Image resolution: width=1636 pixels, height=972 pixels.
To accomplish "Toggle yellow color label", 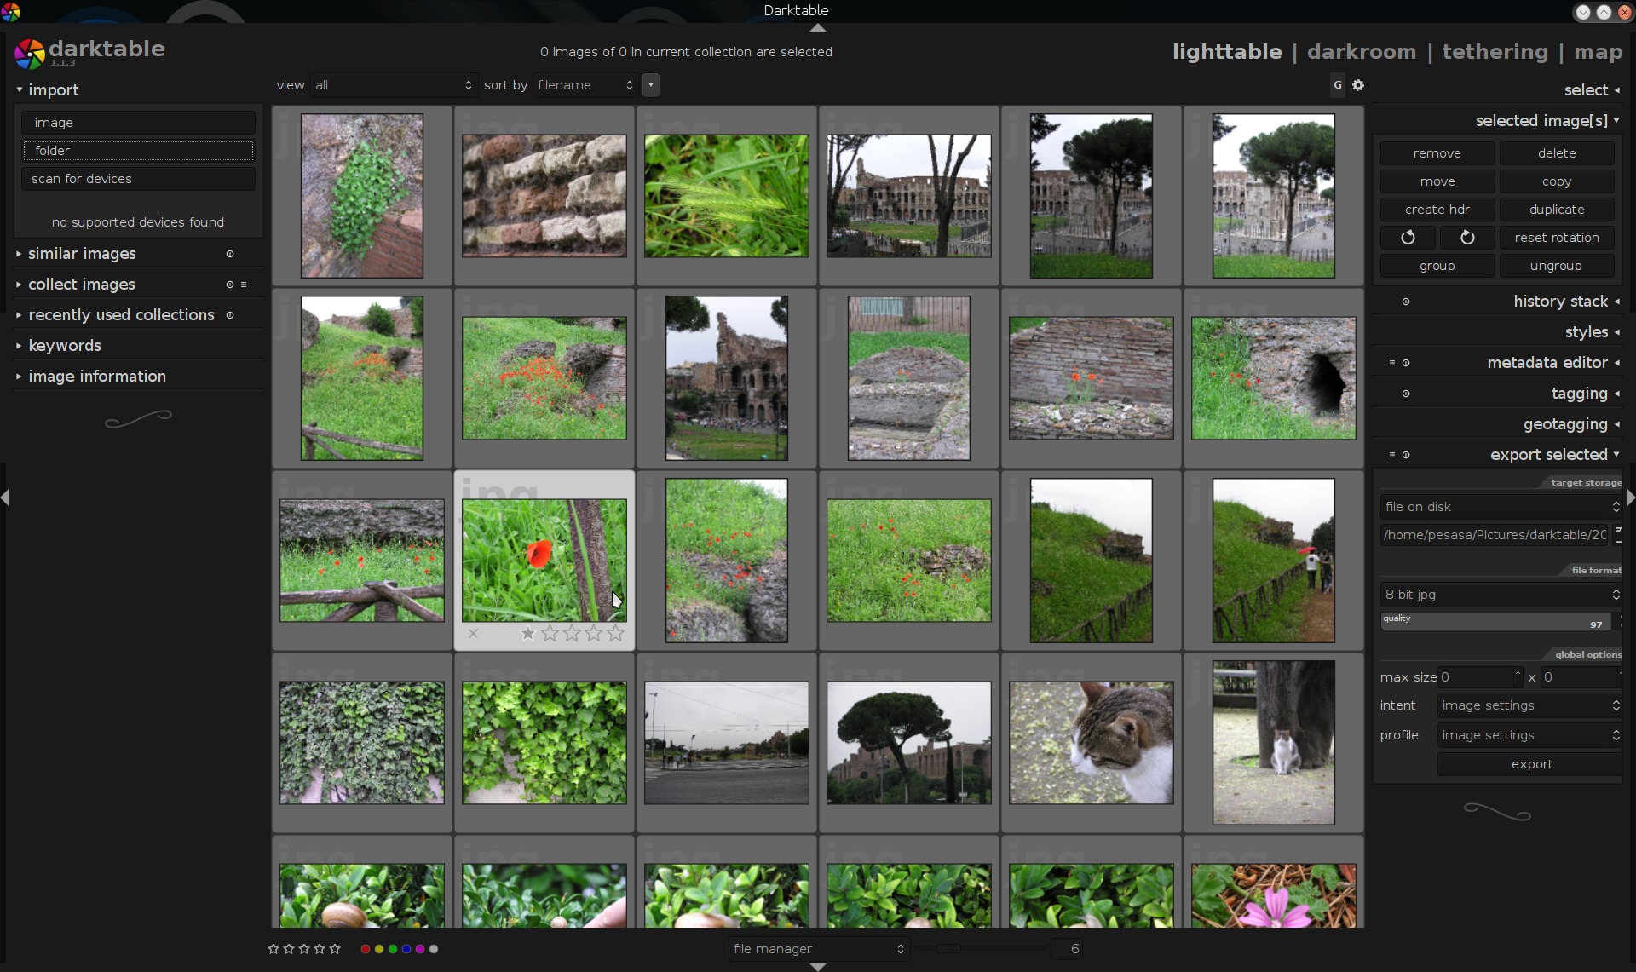I will point(379,949).
